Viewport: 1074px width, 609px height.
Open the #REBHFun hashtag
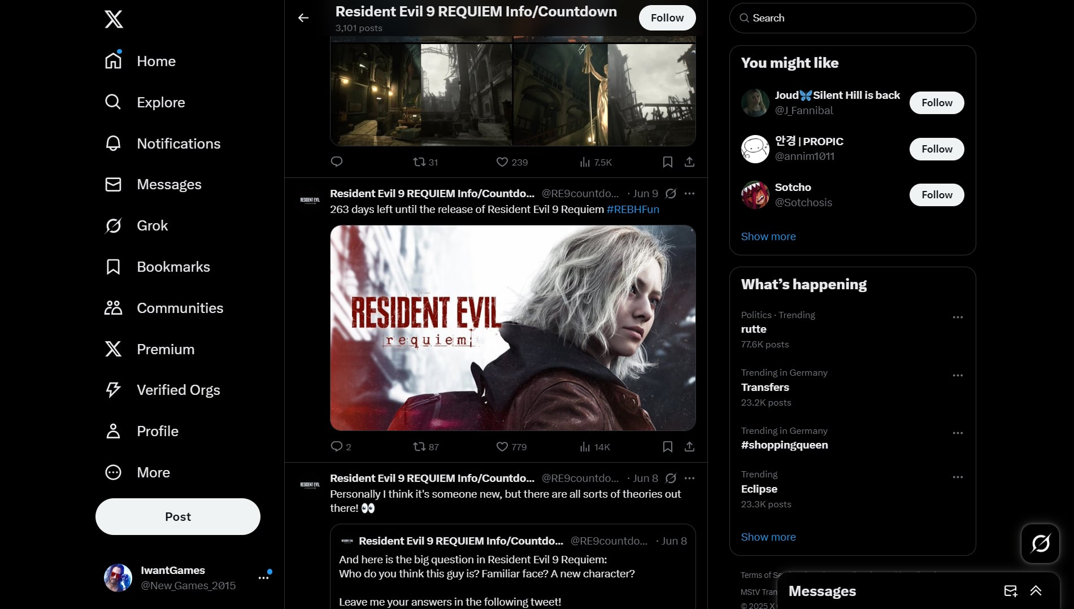click(x=633, y=210)
